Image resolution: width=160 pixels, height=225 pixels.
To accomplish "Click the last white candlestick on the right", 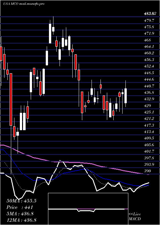I will pos(126,96).
